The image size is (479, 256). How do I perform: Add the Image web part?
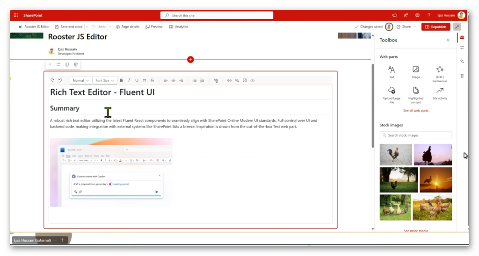tap(416, 72)
